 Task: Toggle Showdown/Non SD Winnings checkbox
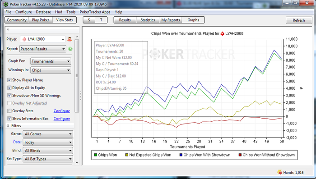(9, 95)
